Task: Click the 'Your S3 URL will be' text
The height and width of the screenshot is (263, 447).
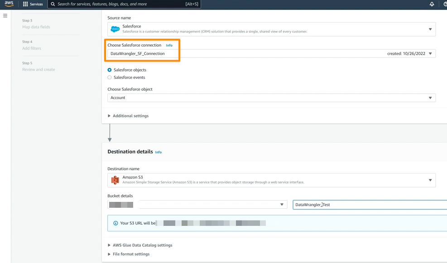Action: (138, 223)
